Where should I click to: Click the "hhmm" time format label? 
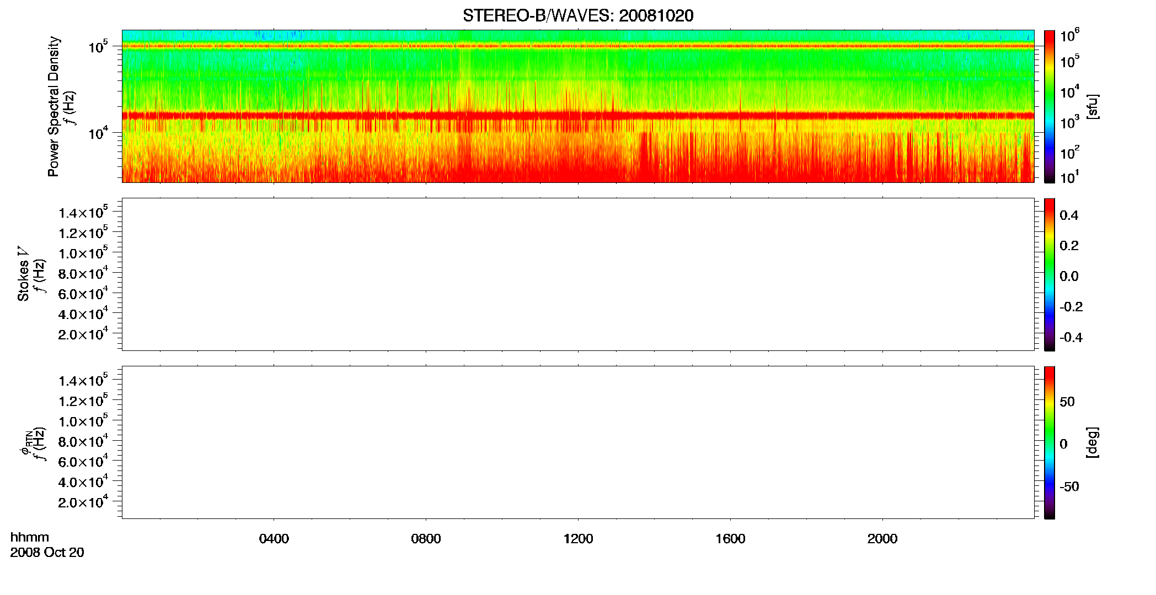[x=30, y=538]
